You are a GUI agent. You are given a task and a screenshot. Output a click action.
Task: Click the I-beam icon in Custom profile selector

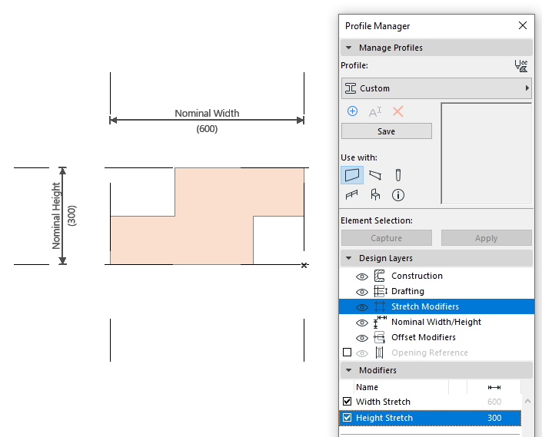[351, 88]
